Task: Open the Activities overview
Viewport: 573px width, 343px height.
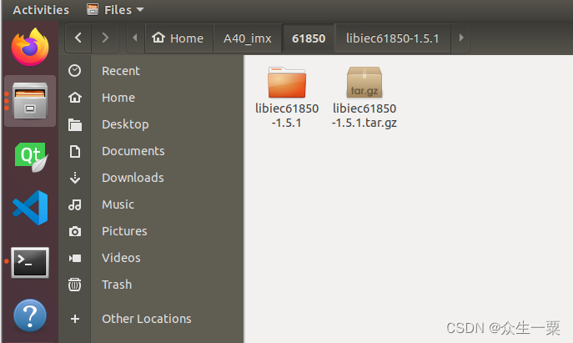Action: pos(41,10)
